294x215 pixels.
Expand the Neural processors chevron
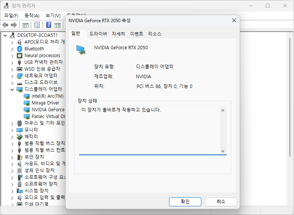12,56
